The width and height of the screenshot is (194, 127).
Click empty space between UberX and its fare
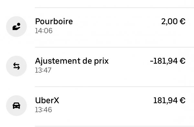[x=106, y=101]
